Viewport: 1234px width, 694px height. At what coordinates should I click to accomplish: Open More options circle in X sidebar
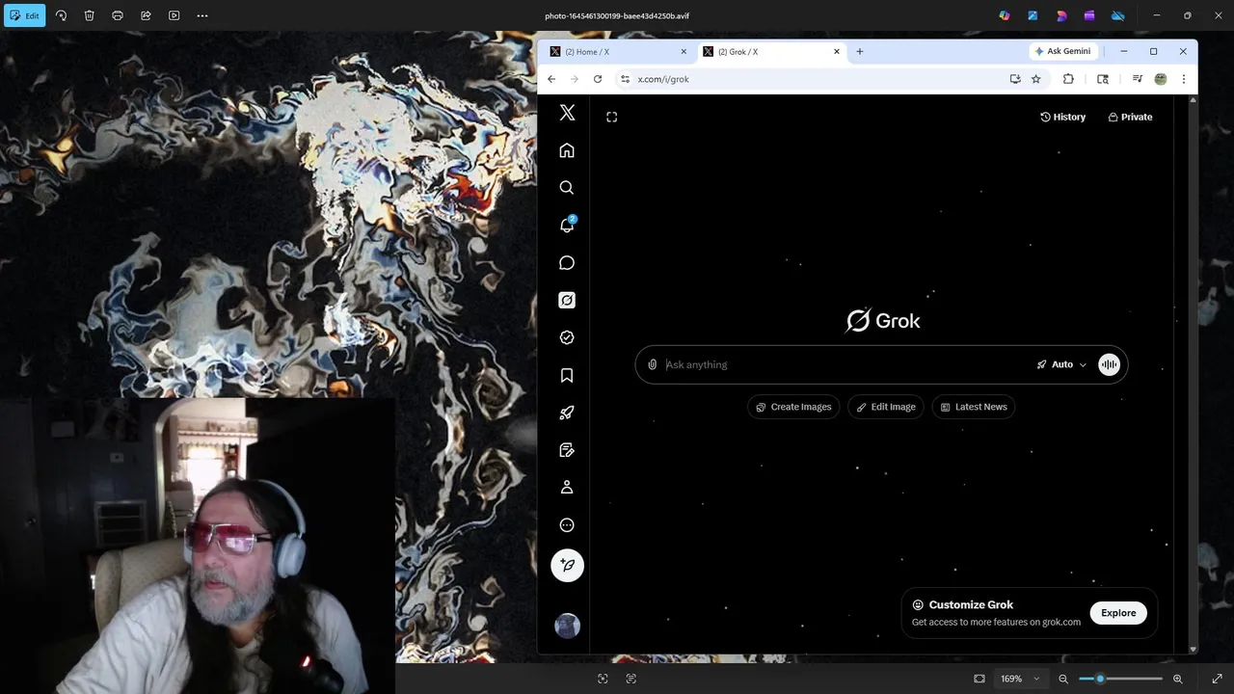567,525
